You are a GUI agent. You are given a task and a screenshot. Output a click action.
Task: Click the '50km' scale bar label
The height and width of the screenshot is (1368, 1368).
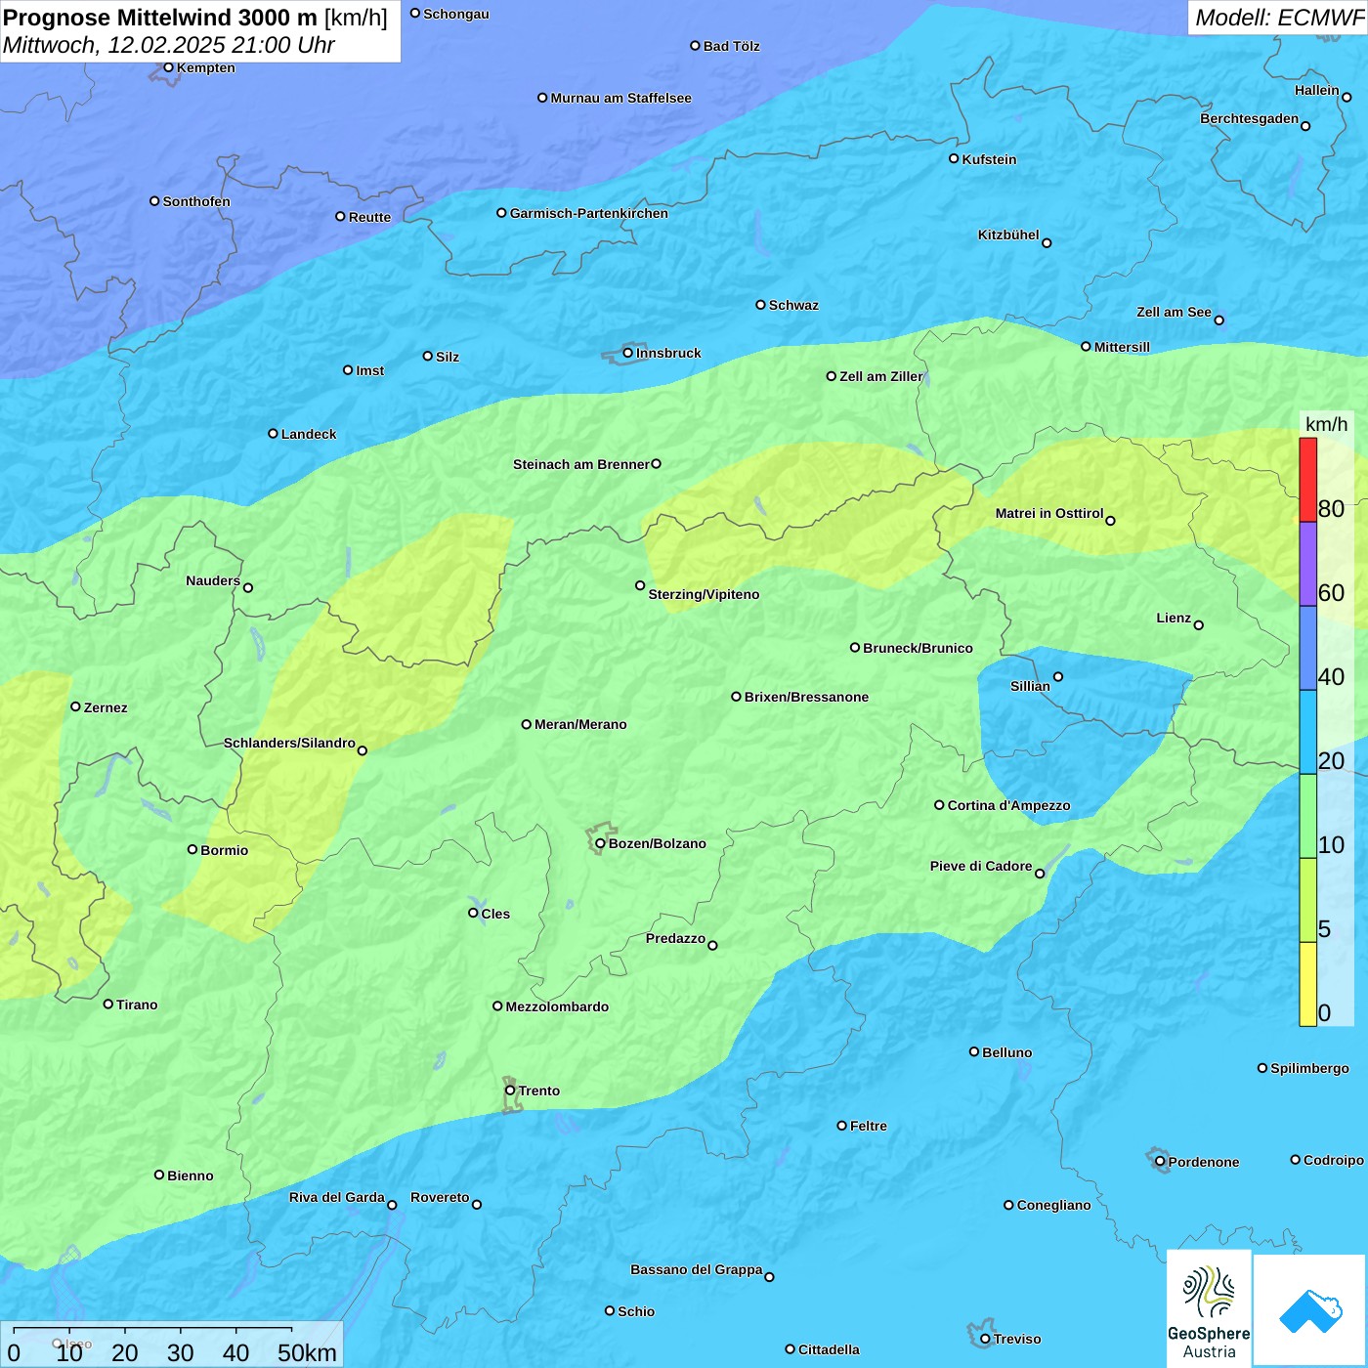(307, 1352)
